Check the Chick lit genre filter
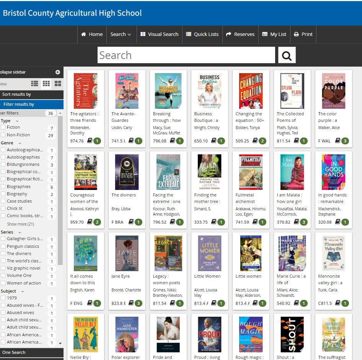Screen dimensions: 362x360 (x=3, y=208)
